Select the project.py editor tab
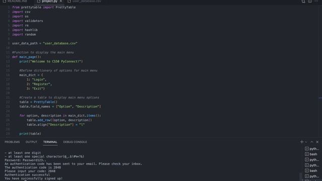The width and height of the screenshot is (322, 181). 49,1
